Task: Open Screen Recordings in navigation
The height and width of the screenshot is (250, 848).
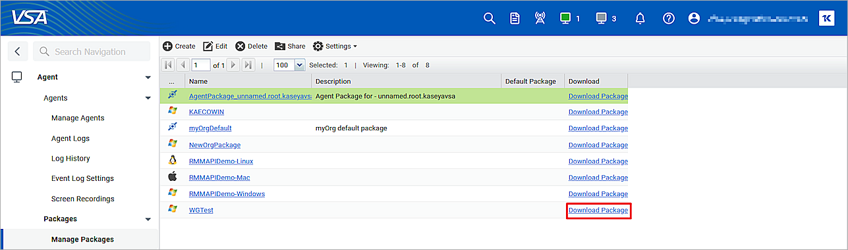Action: pos(82,199)
